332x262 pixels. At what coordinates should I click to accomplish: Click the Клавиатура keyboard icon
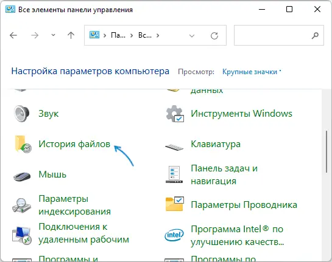174,147
